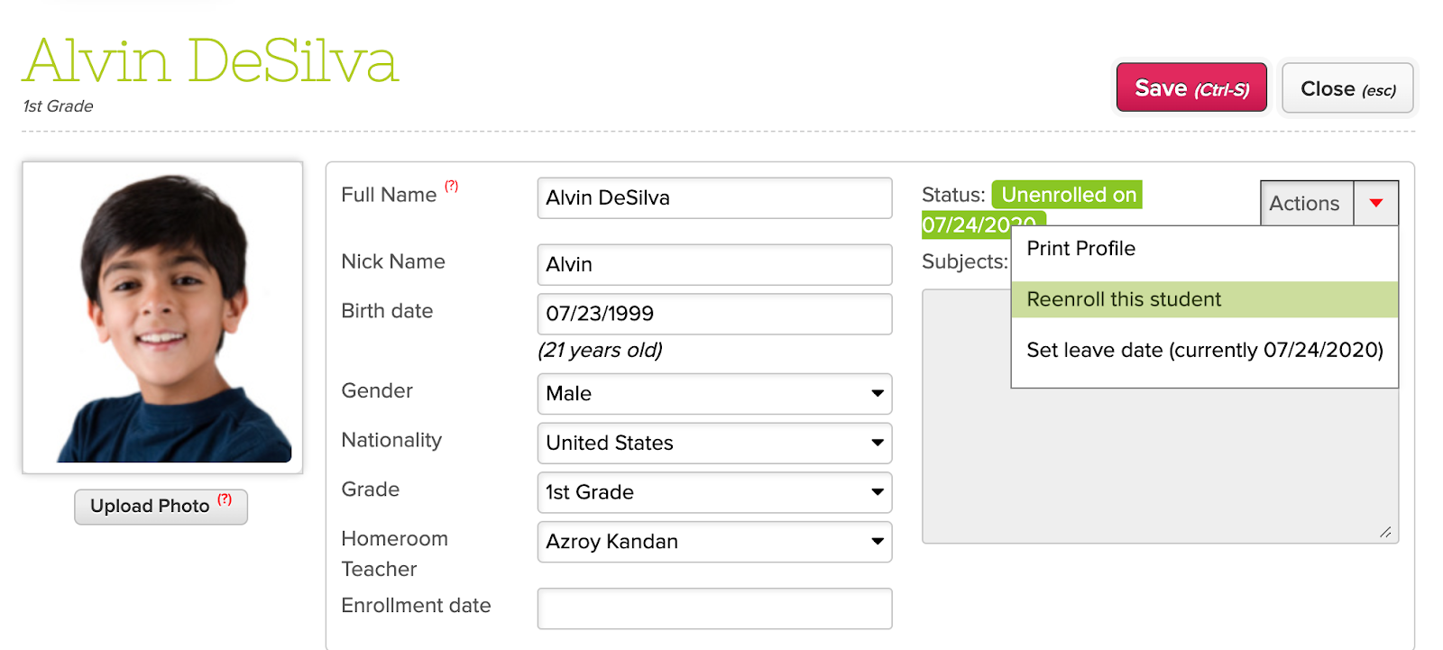Click Alvin's profile photo

(162, 317)
